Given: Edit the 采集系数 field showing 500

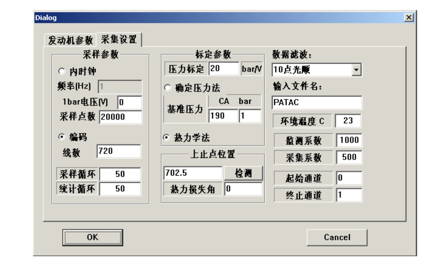Looking at the screenshot, I should coord(349,158).
